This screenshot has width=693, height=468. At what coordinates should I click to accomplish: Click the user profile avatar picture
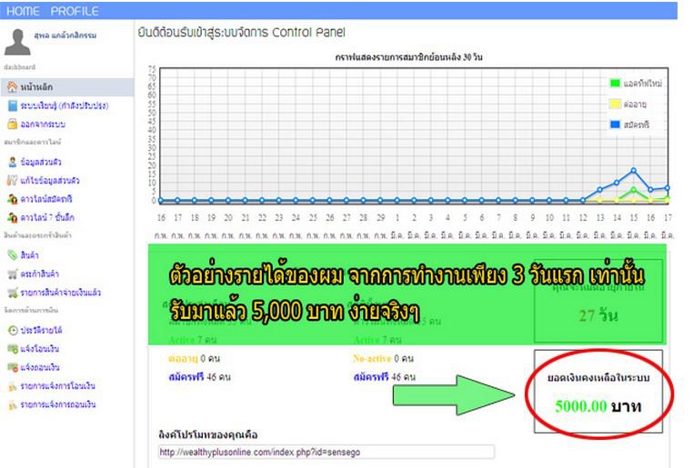pos(18,41)
